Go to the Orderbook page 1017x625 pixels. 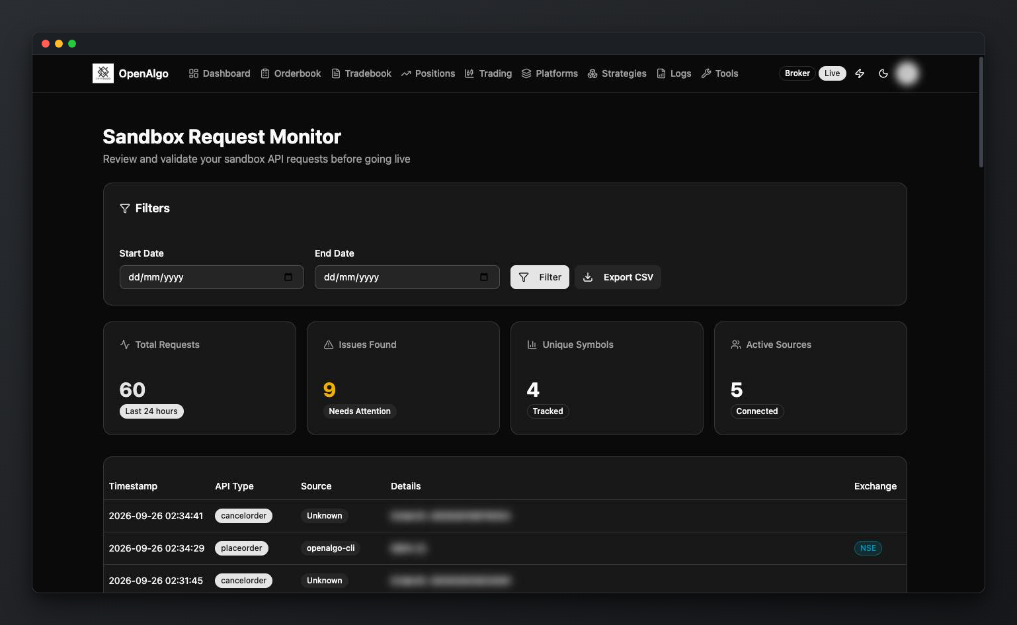coord(291,73)
